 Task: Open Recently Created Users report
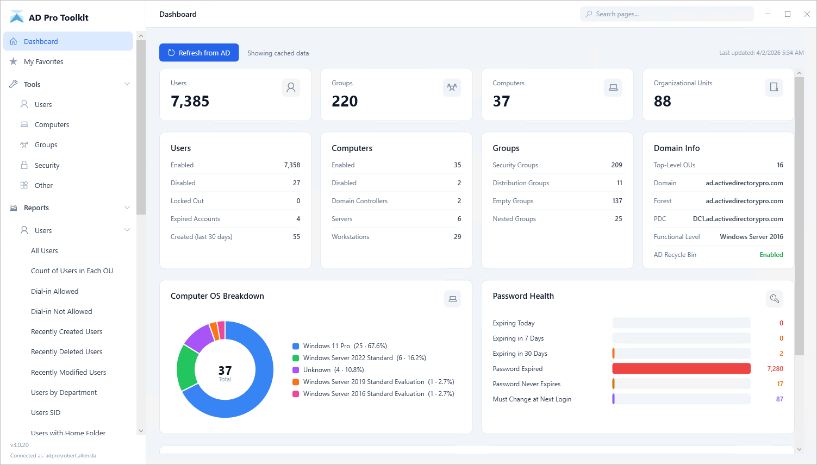[x=68, y=331]
